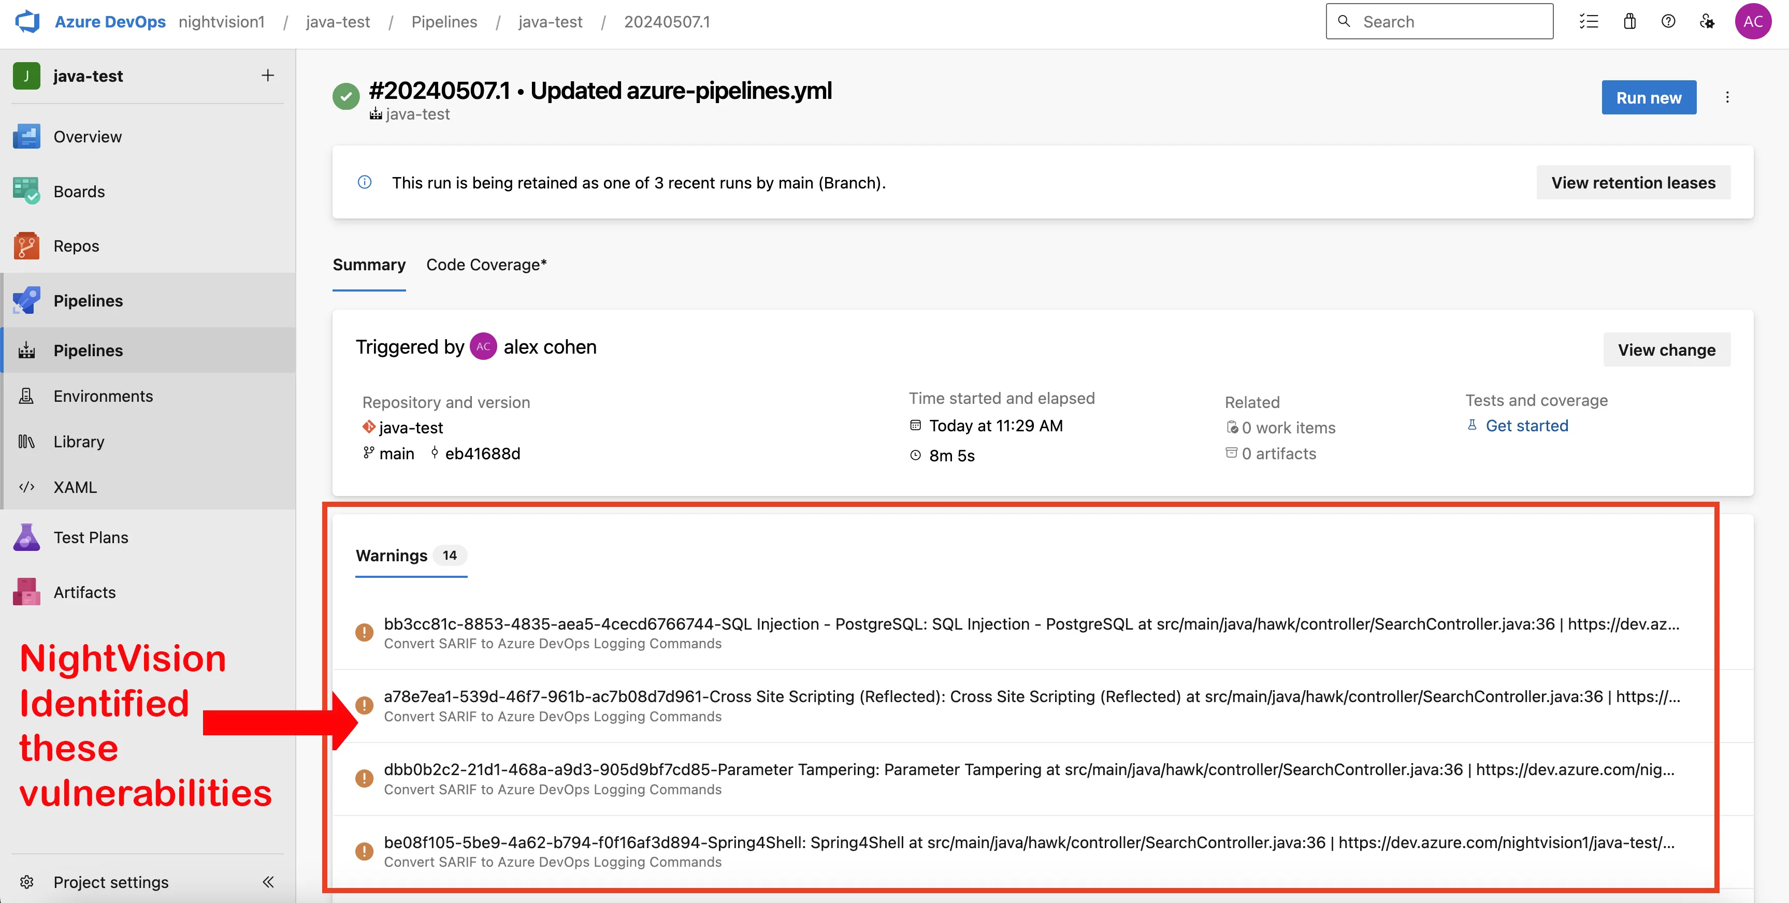The width and height of the screenshot is (1789, 903).
Task: Open Repos from the sidebar
Action: pos(147,246)
